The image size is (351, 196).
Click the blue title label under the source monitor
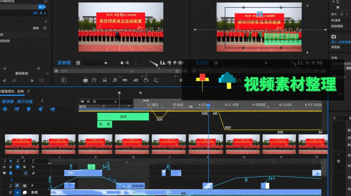[x=64, y=63]
